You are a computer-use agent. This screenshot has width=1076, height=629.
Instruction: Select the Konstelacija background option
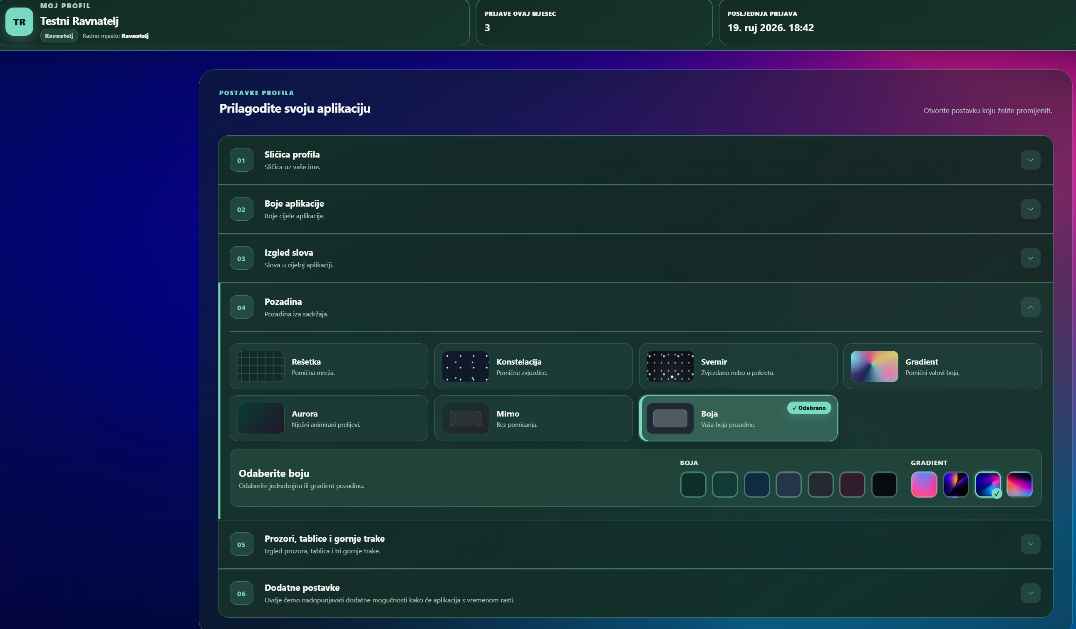pos(533,366)
